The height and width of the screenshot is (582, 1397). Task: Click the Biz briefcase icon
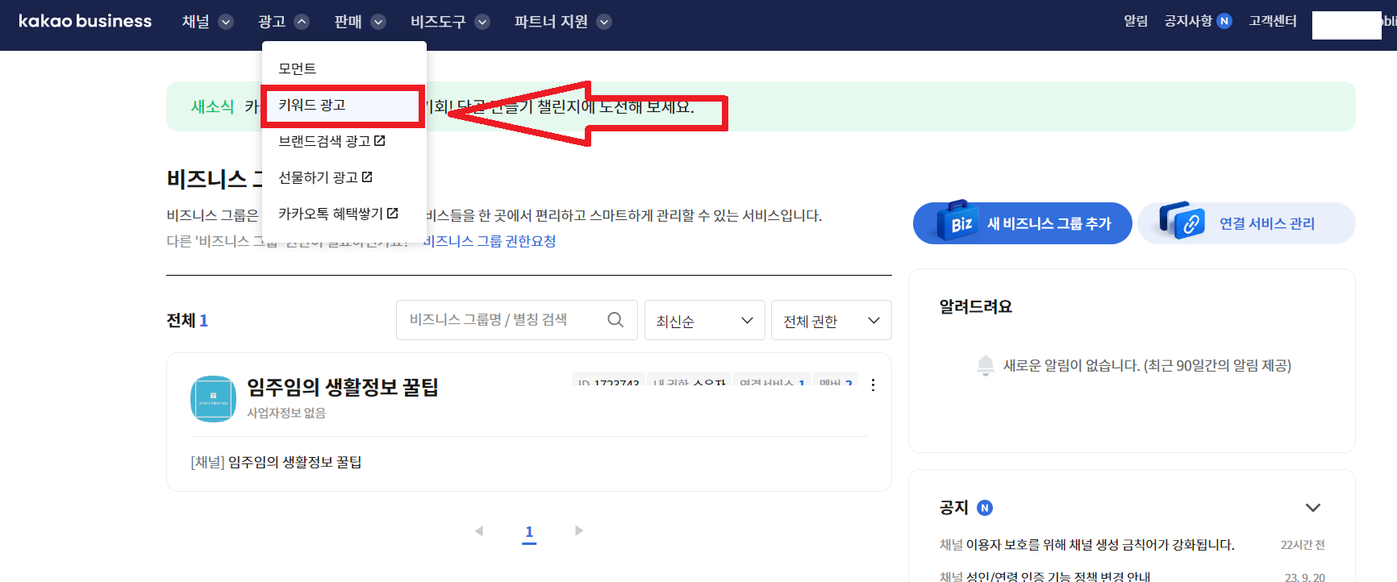click(x=957, y=221)
